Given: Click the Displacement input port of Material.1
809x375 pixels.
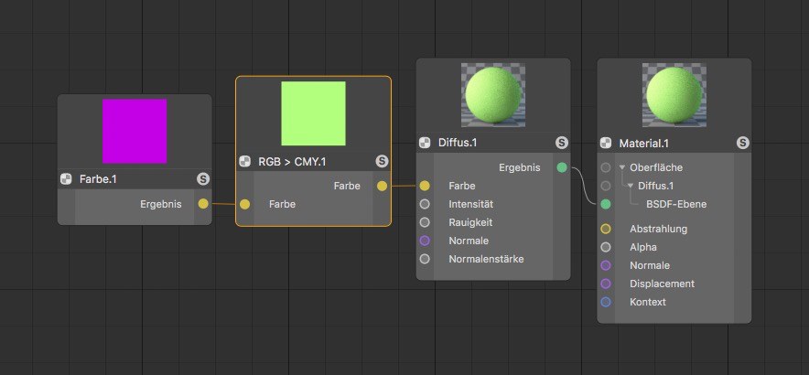Looking at the screenshot, I should click(606, 284).
